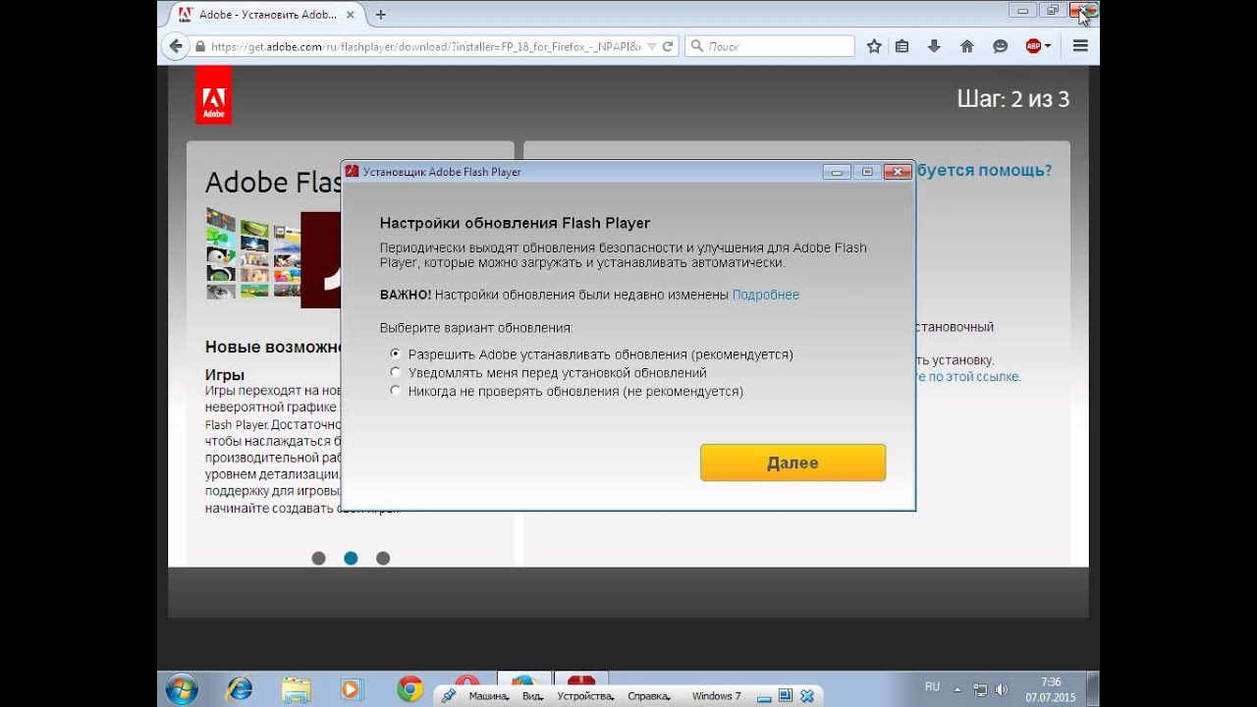This screenshot has height=707, width=1257.
Task: Select 'Никогда не проверять обновления' option
Action: 567,391
